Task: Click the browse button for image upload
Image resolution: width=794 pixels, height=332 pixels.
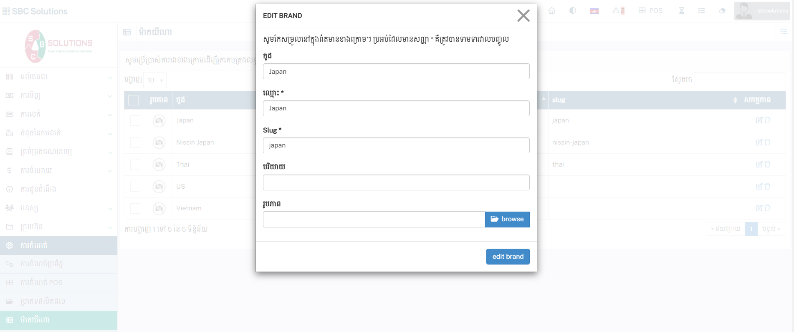Action: (507, 219)
